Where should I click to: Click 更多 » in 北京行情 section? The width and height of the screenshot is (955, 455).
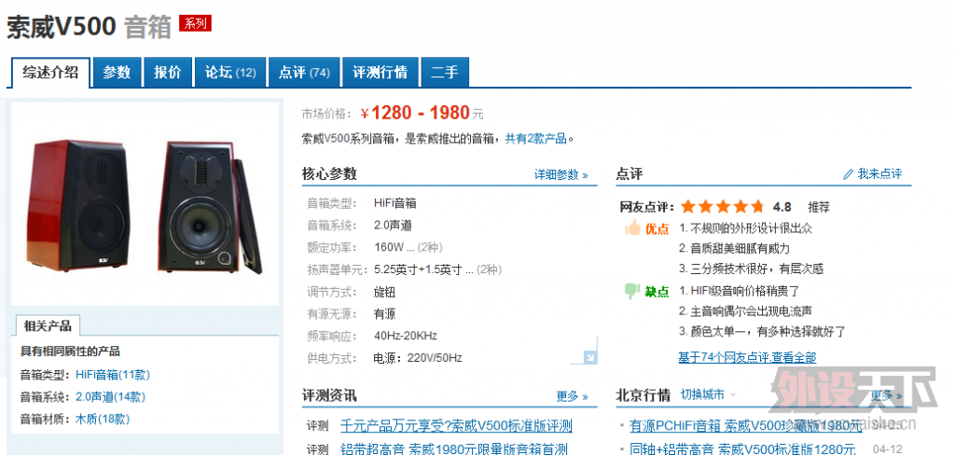(886, 396)
